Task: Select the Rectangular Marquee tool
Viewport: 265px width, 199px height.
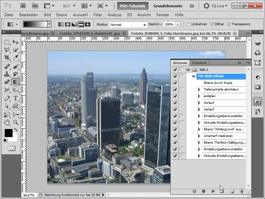Action: point(7,42)
